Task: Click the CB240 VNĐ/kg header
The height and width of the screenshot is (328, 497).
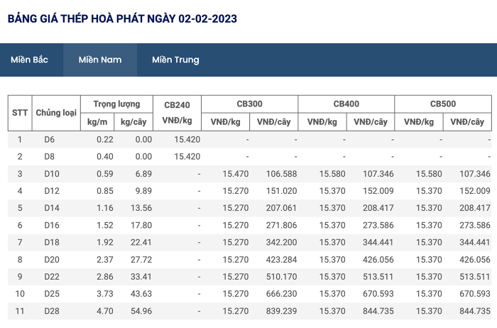Action: (177, 113)
